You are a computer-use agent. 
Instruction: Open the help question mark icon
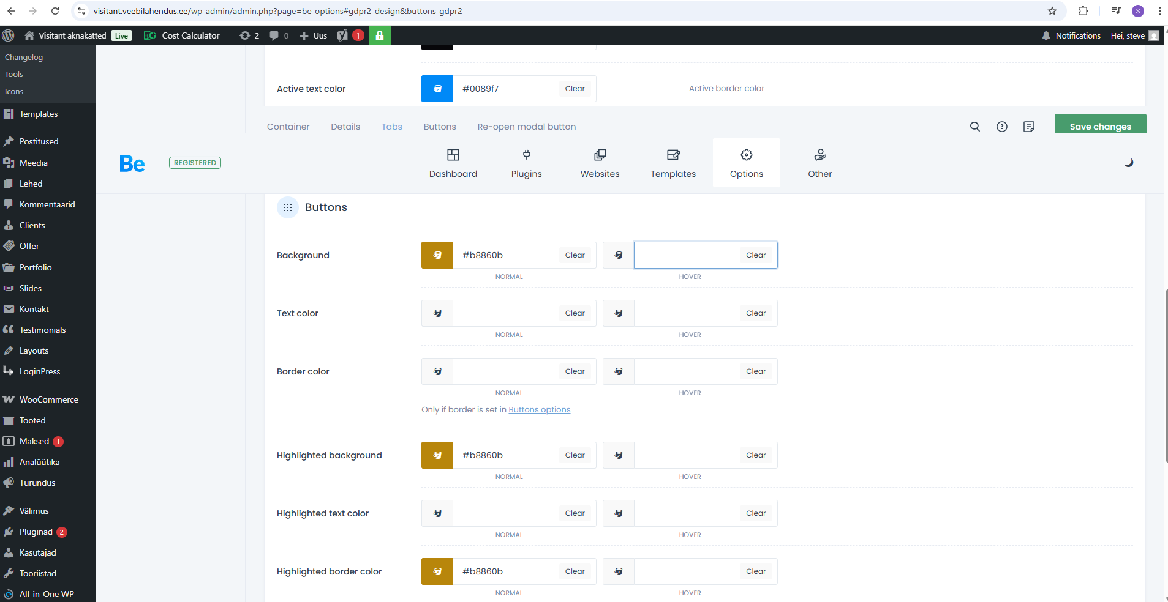coord(1001,127)
